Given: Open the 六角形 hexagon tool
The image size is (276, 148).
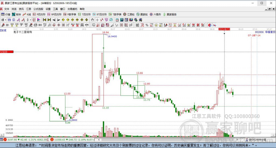Looking at the screenshot, I should coord(155,15).
